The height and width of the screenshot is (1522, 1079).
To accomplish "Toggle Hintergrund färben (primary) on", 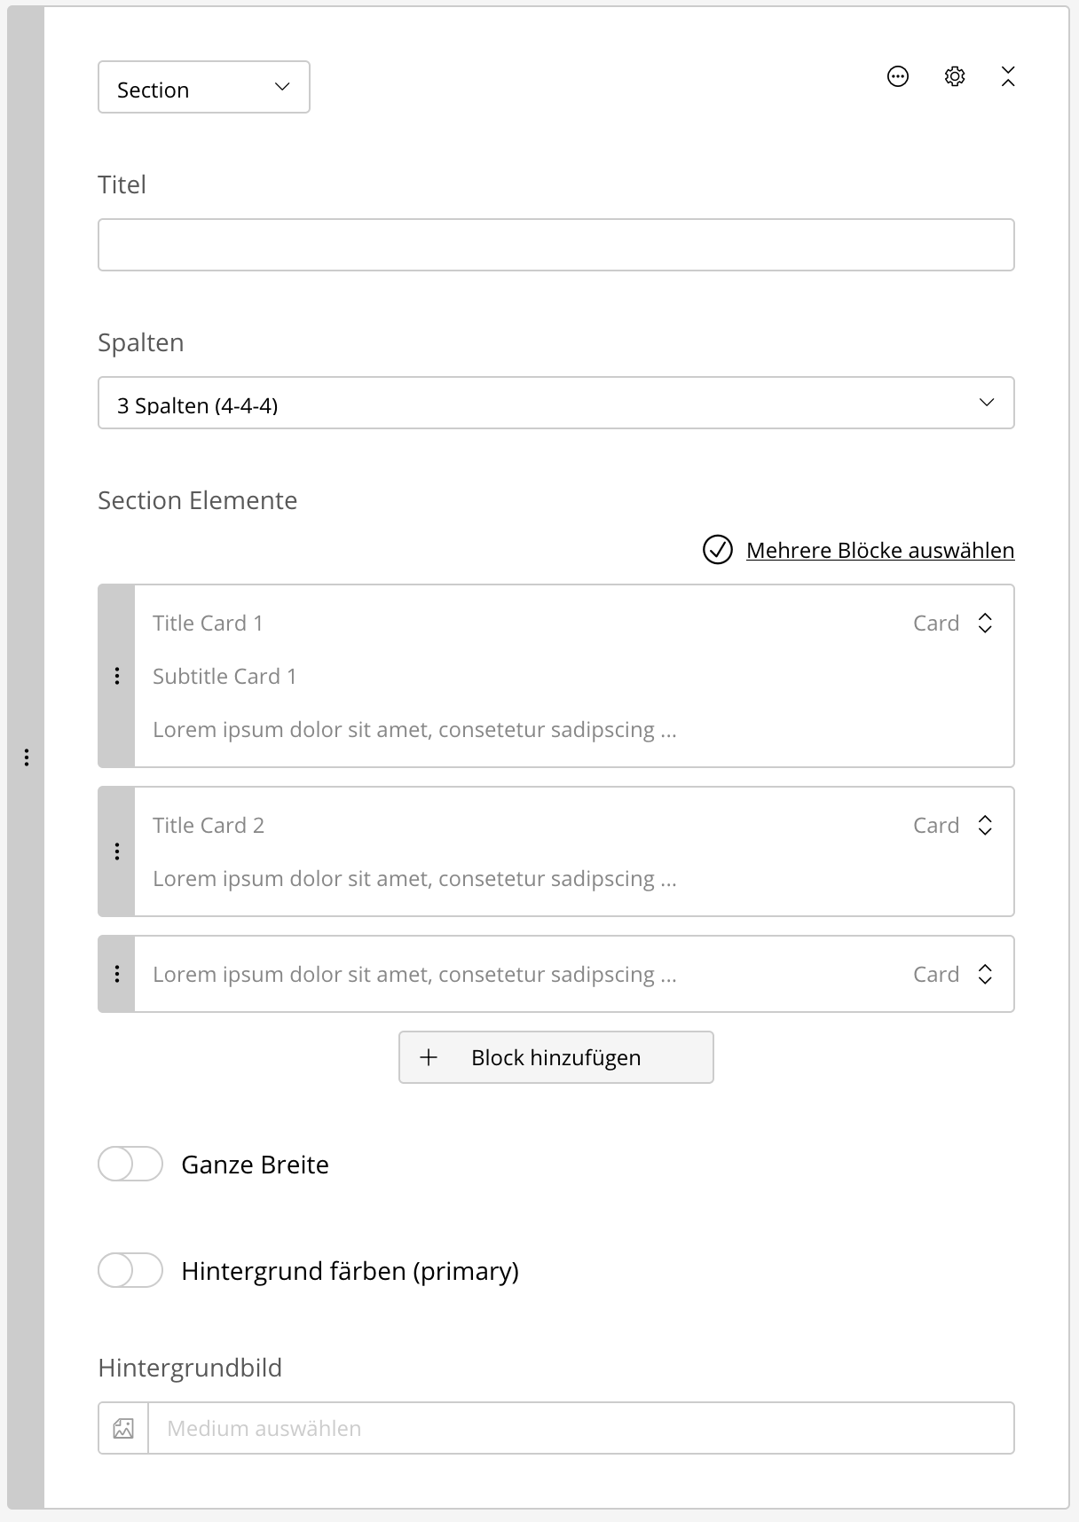I will tap(130, 1270).
